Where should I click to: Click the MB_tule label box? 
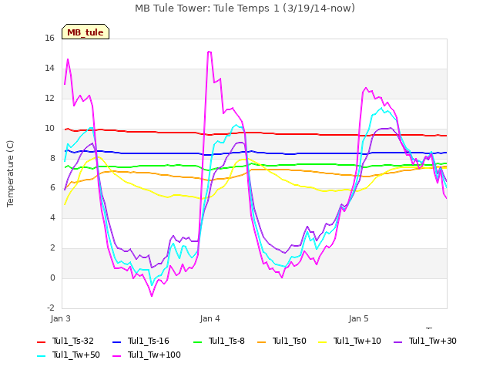point(86,32)
